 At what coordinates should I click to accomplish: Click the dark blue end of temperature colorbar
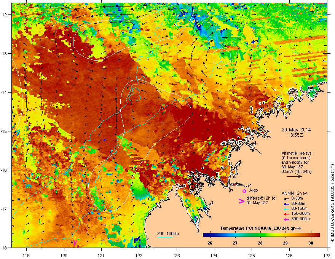click(206, 235)
